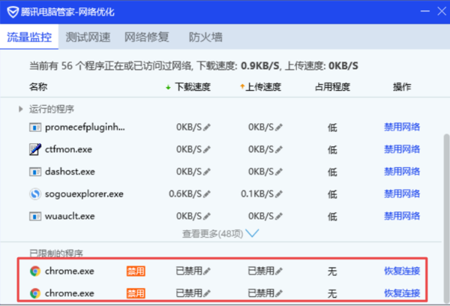Sort by the 上传速度 column header

click(x=261, y=87)
